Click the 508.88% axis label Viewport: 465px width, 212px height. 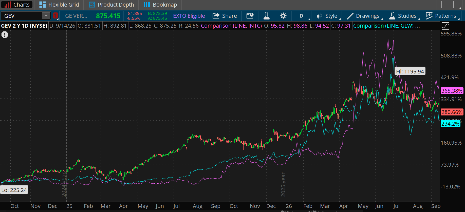(451, 55)
